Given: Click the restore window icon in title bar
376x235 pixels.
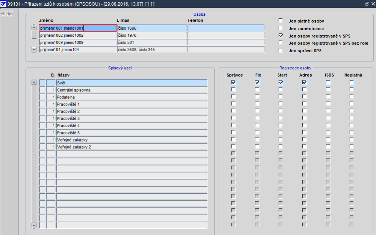Looking at the screenshot, I should [367, 4].
